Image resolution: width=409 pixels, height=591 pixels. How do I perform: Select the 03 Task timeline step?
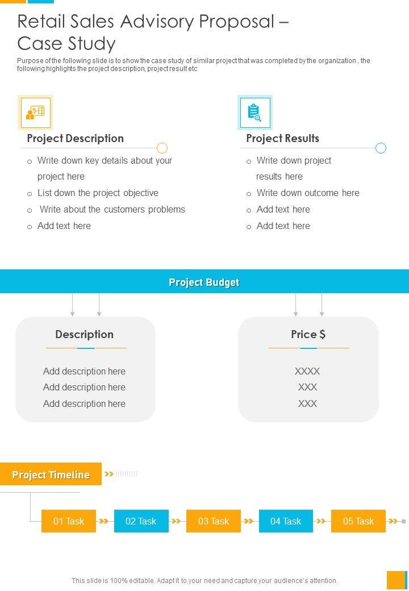pos(214,521)
